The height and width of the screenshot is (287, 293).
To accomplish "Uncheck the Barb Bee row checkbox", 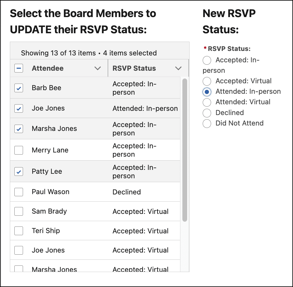I will tap(19, 88).
